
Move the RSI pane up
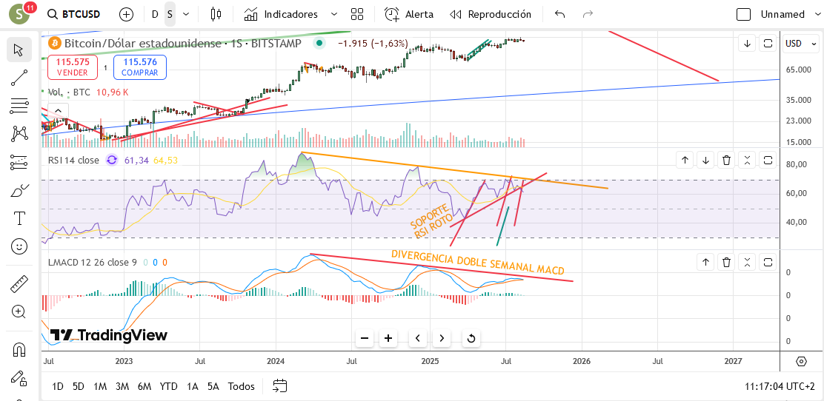tap(685, 160)
